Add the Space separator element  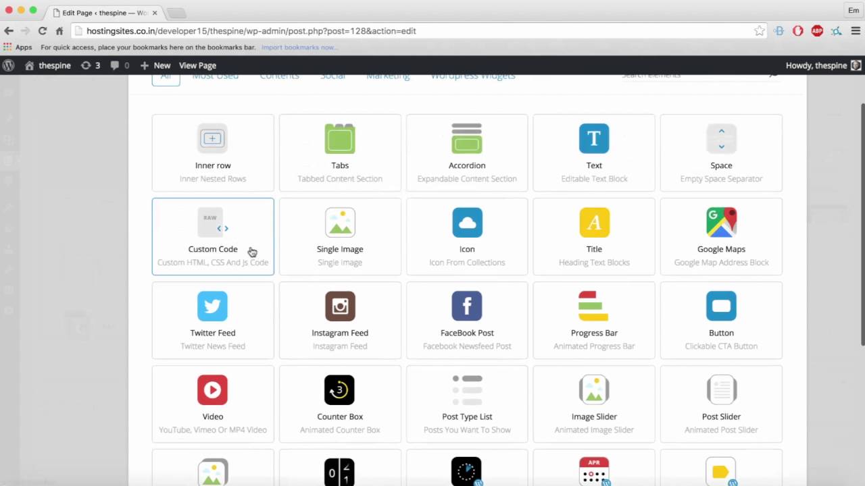click(x=721, y=153)
